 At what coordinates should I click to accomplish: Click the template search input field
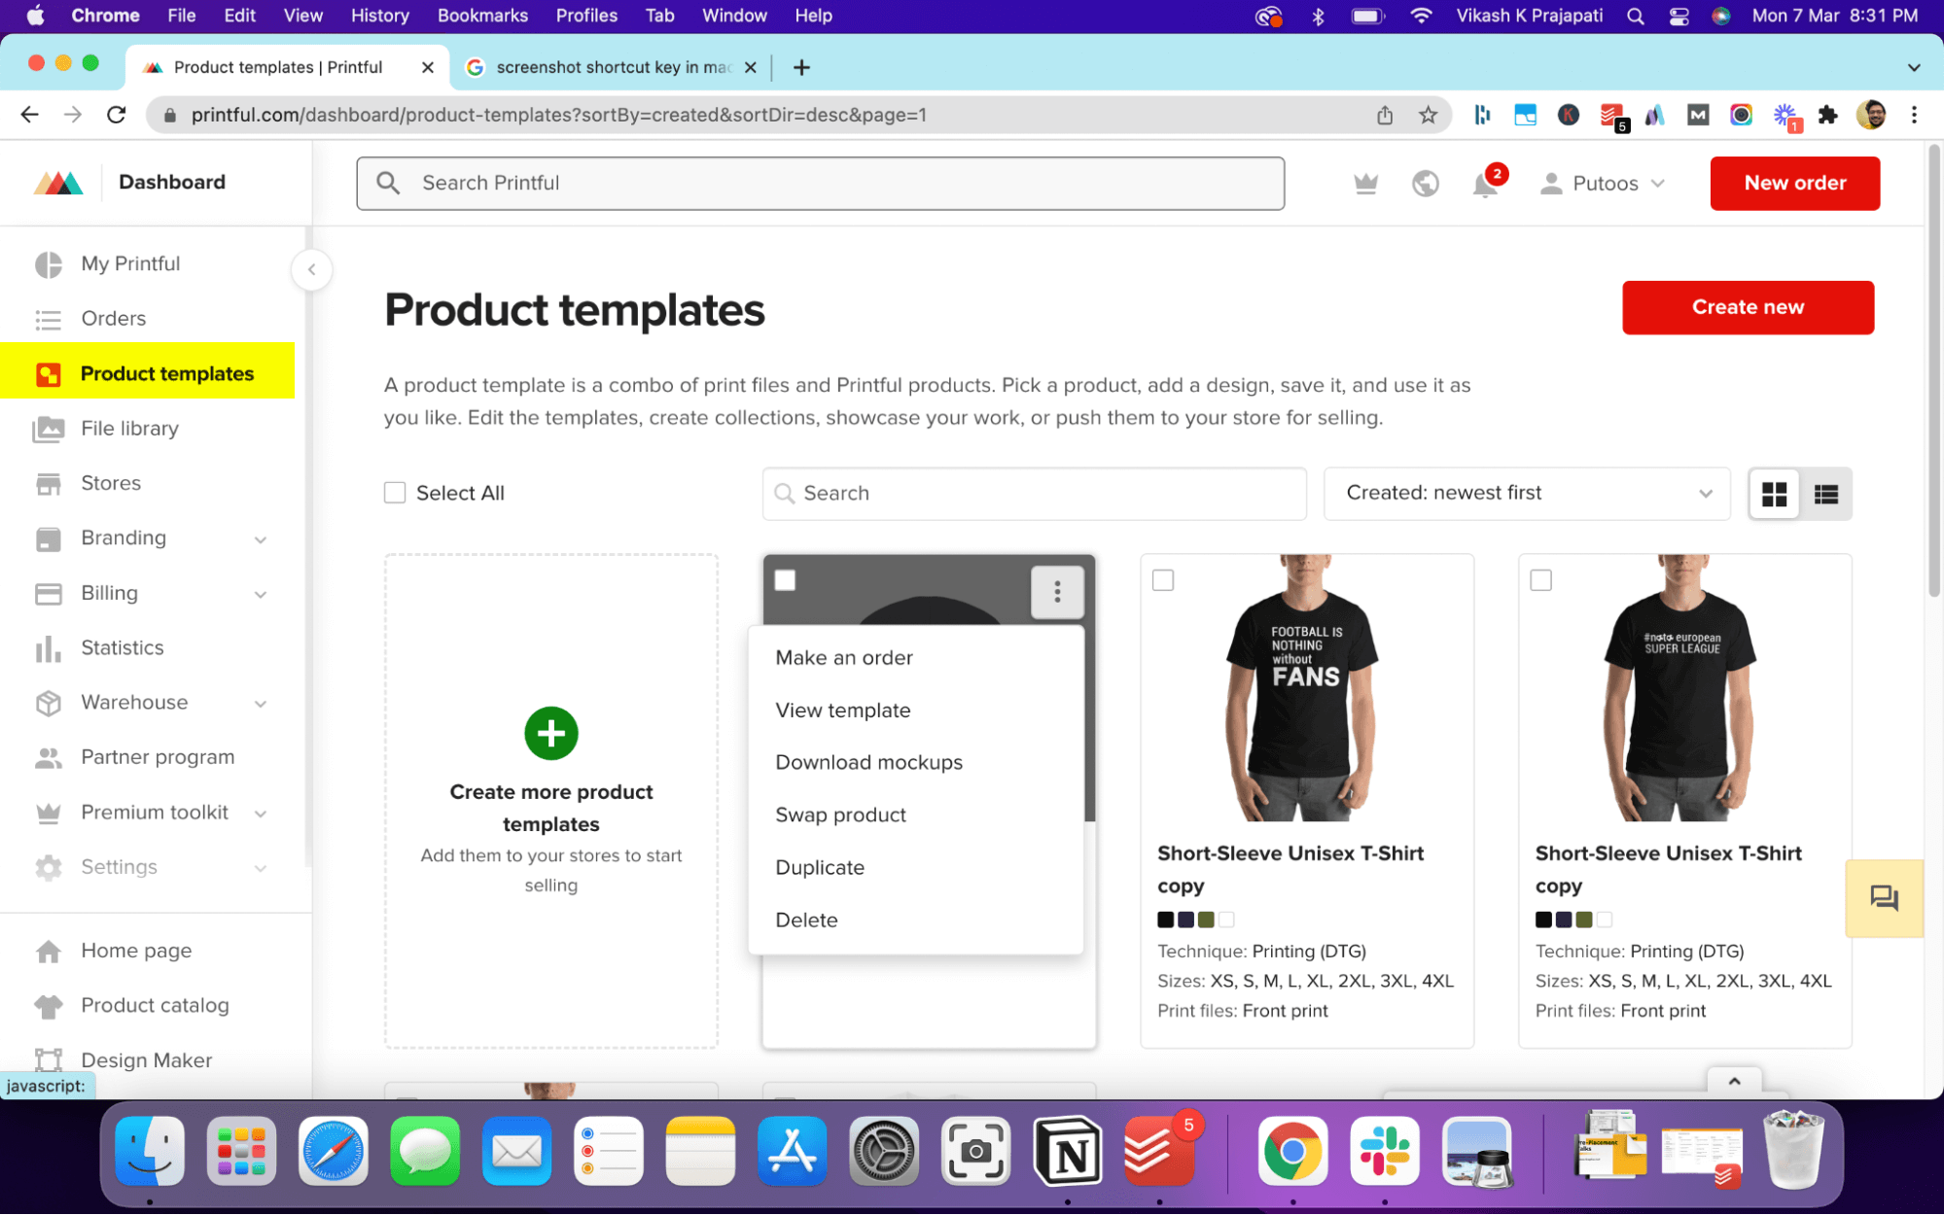[1034, 493]
